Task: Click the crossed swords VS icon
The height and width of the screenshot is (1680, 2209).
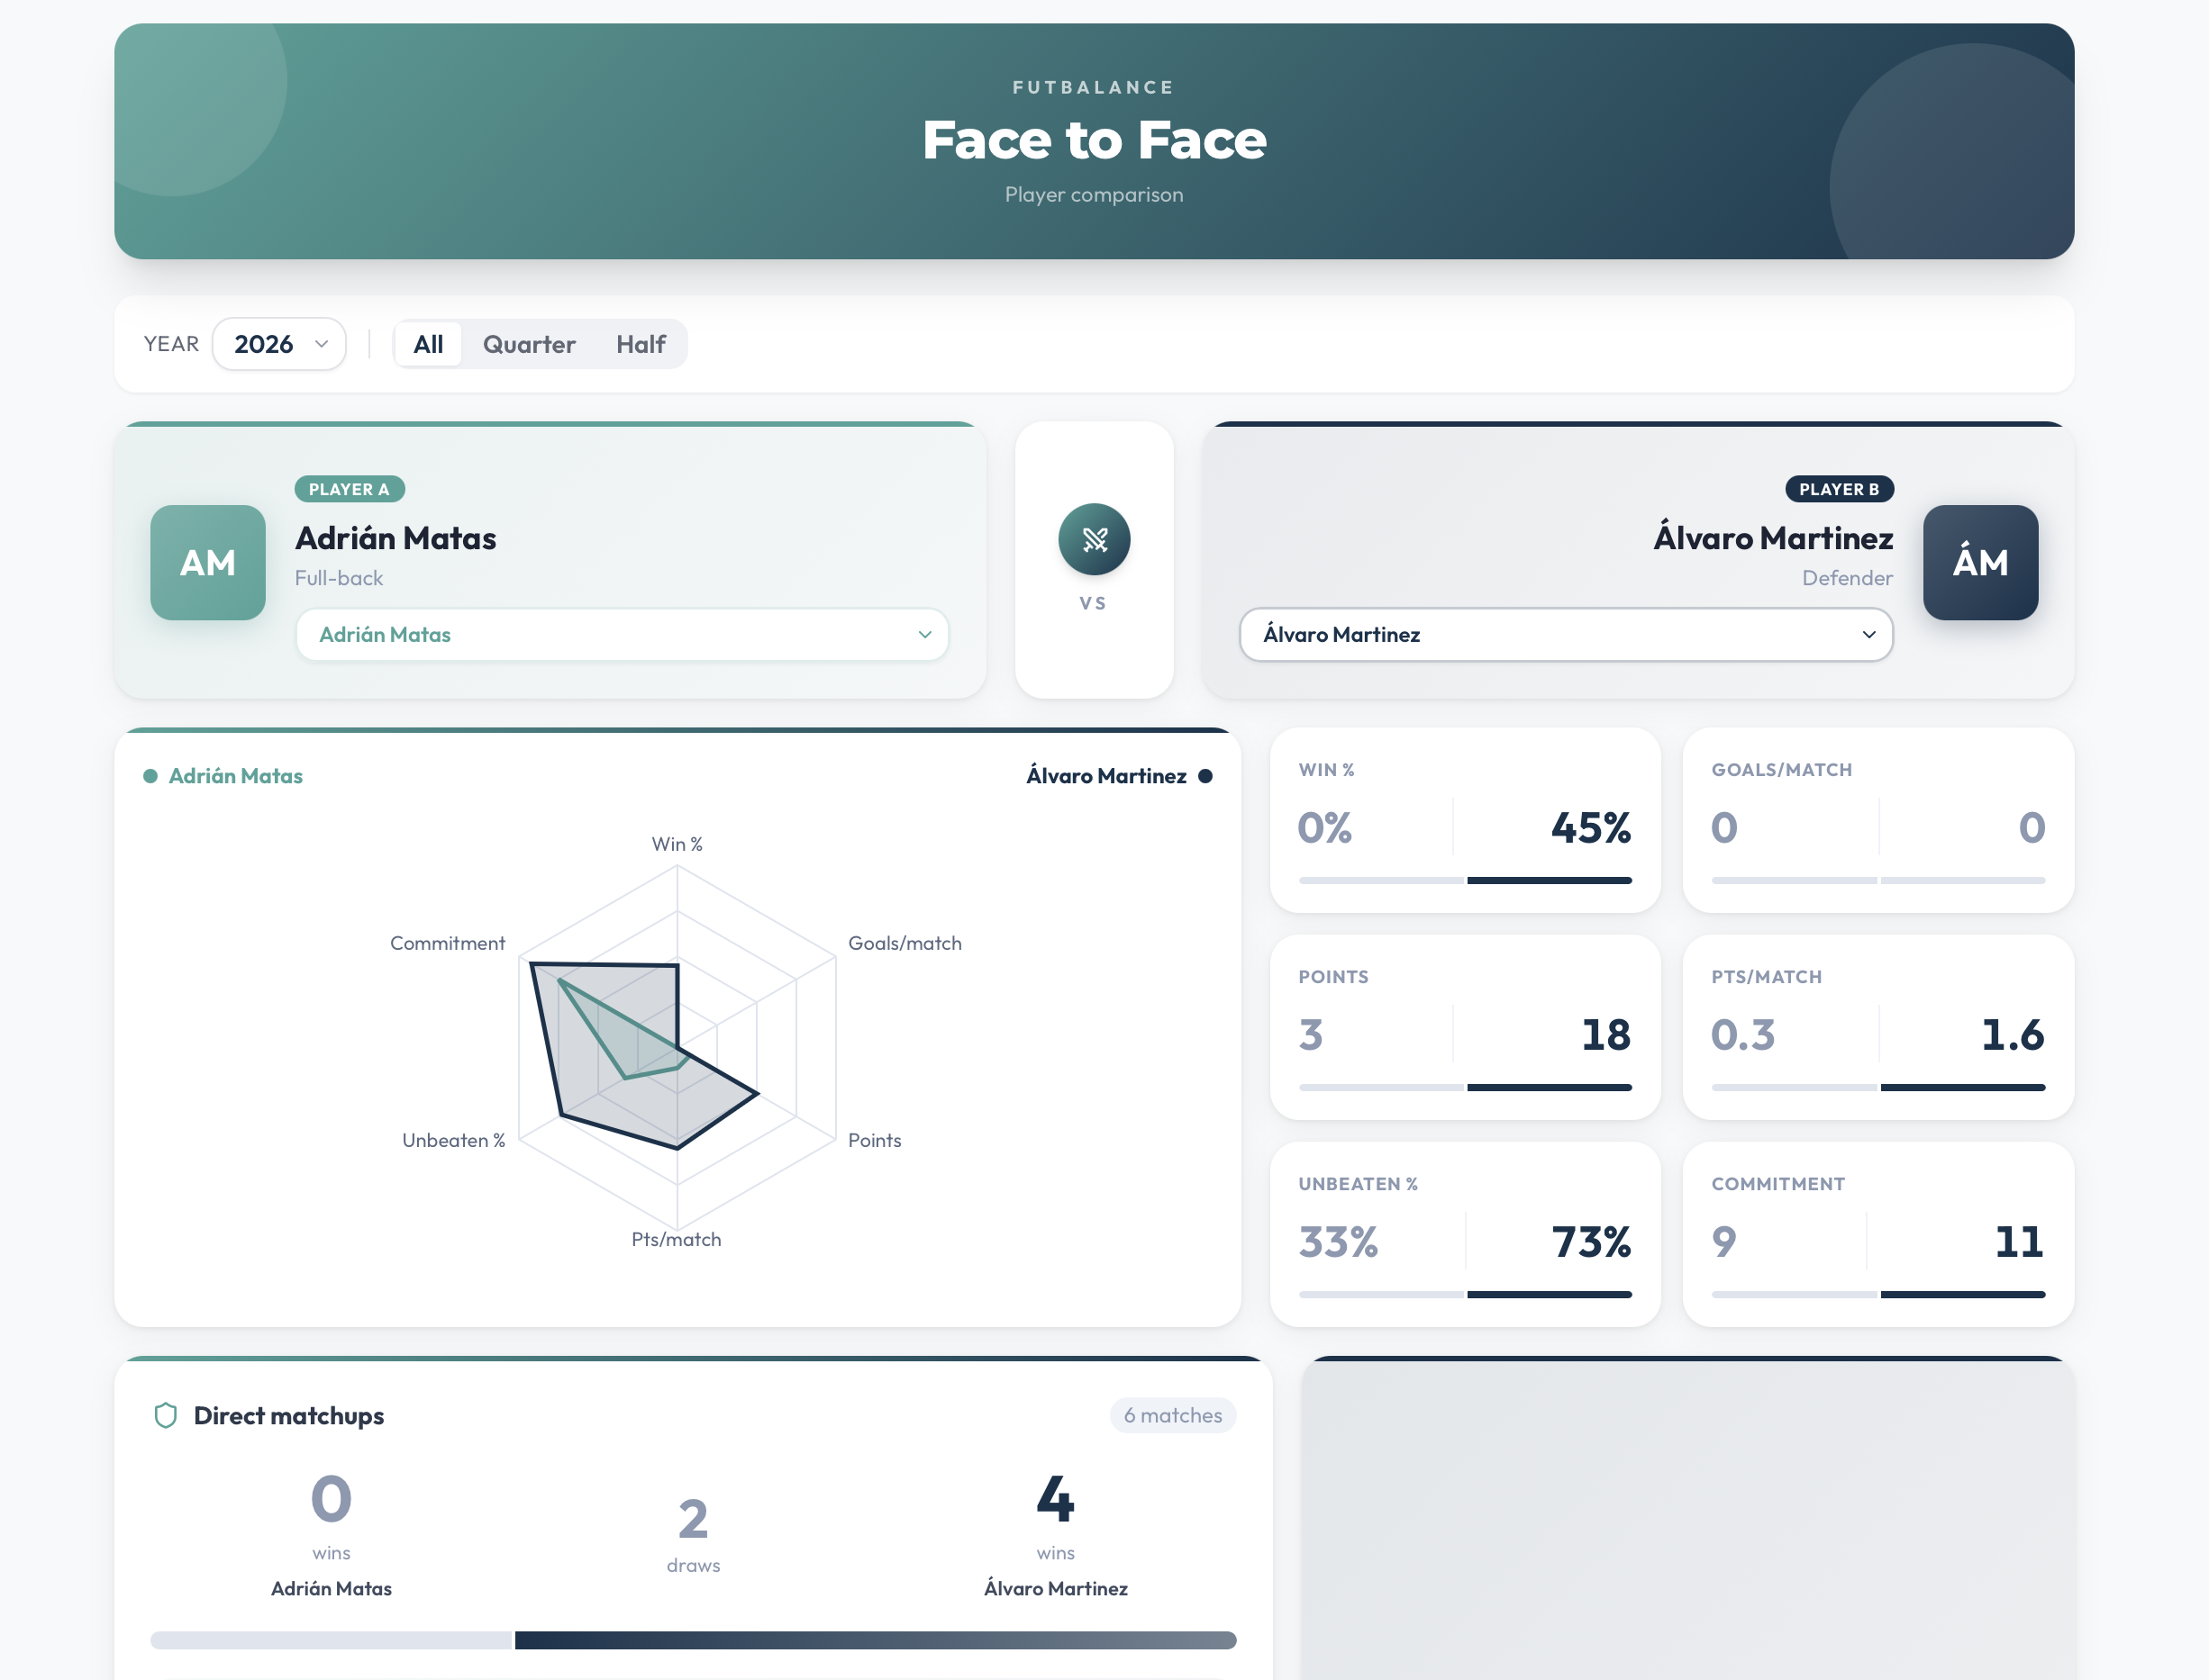Action: point(1094,539)
